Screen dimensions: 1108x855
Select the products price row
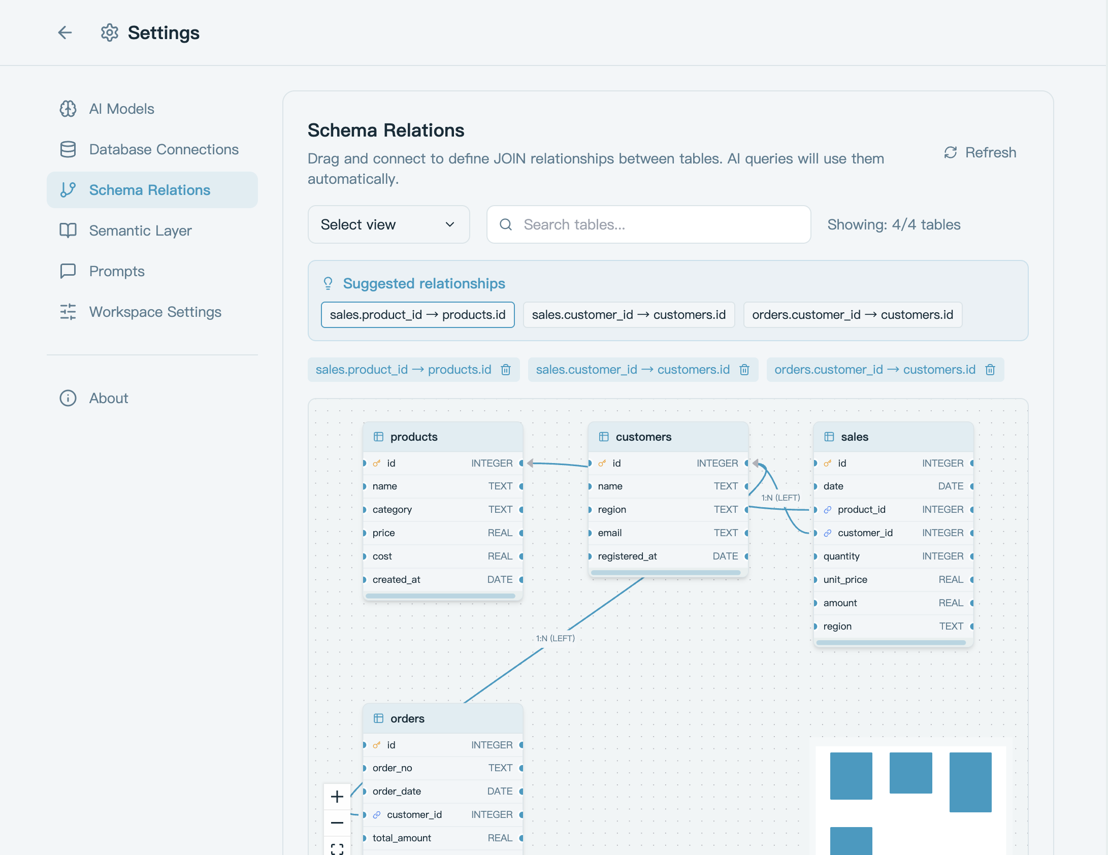(x=443, y=533)
